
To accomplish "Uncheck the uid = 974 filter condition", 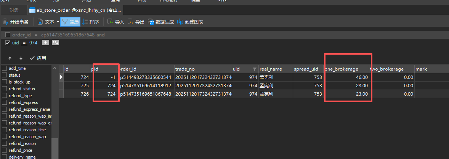I will point(8,43).
